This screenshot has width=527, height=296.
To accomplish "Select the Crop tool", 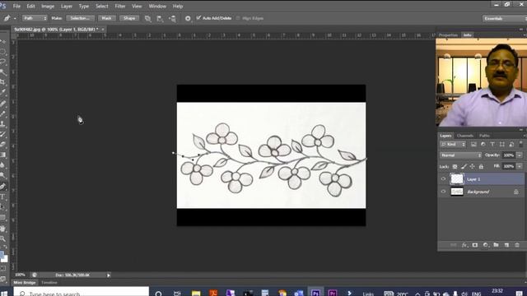I will (2, 82).
